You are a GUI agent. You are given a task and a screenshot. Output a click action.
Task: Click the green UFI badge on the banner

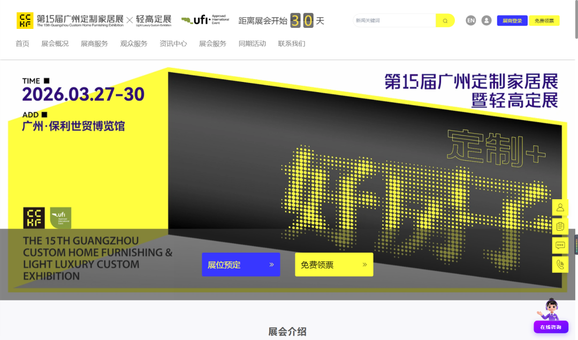(x=60, y=218)
